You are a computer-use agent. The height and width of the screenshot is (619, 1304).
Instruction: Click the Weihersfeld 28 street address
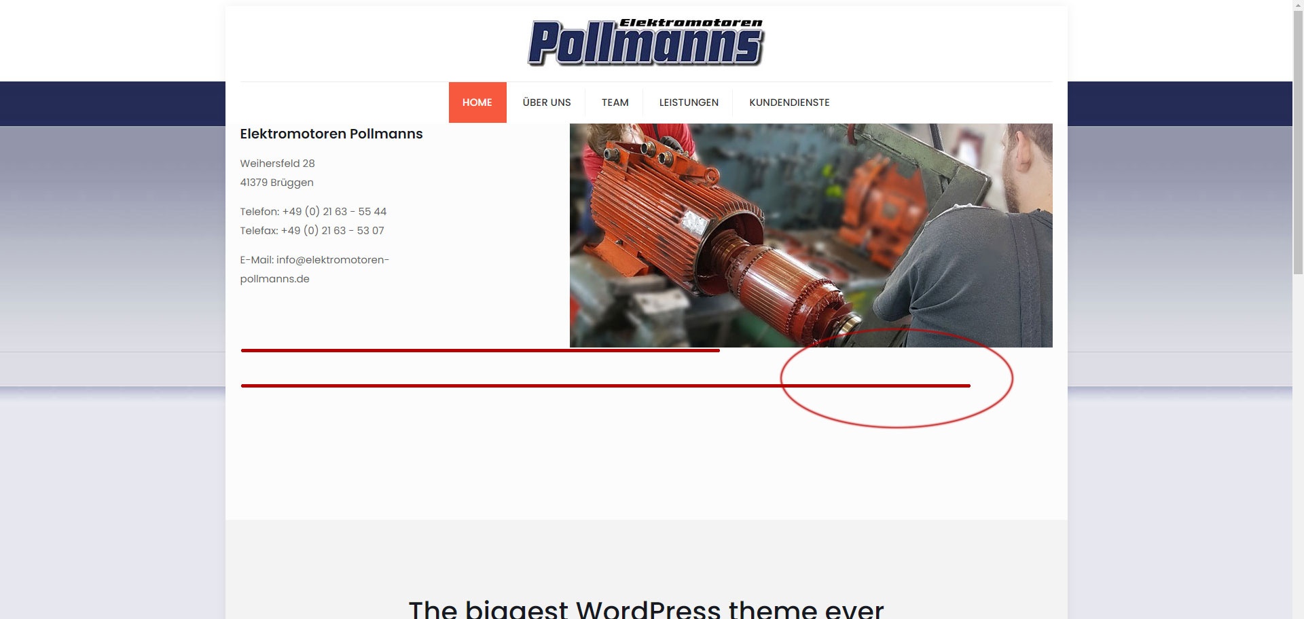click(x=277, y=164)
